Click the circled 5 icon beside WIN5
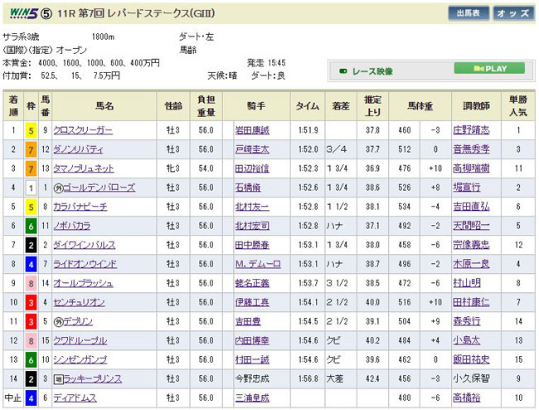539x410 pixels. (45, 13)
